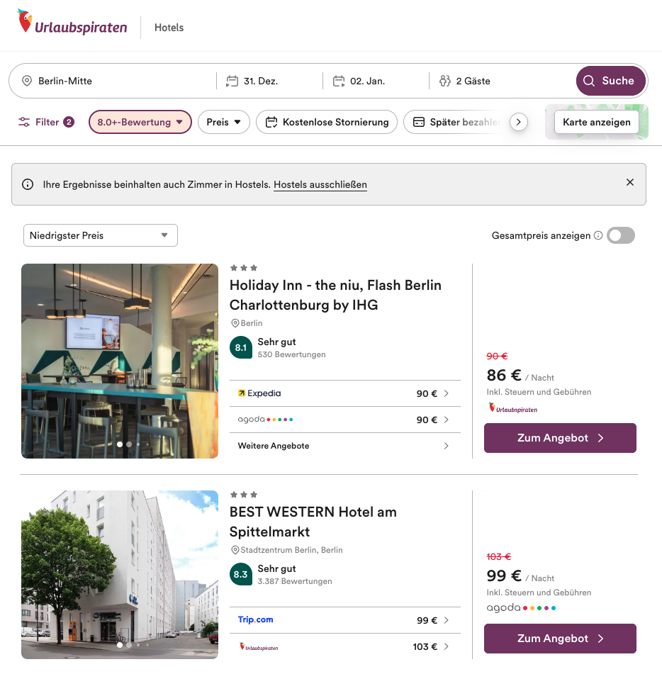Expand the Preis filter dropdown
The height and width of the screenshot is (674, 662).
coord(223,122)
